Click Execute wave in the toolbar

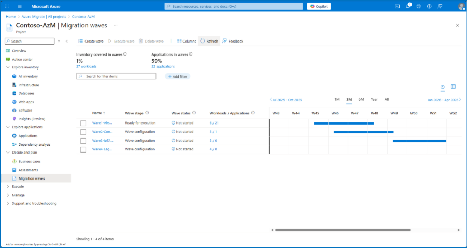[x=121, y=41]
